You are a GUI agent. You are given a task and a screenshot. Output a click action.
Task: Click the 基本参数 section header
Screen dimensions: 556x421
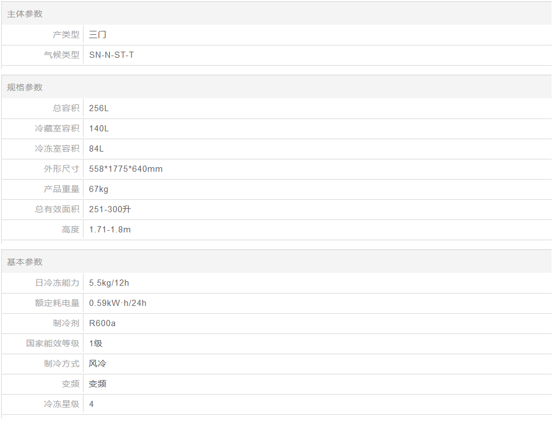point(25,262)
